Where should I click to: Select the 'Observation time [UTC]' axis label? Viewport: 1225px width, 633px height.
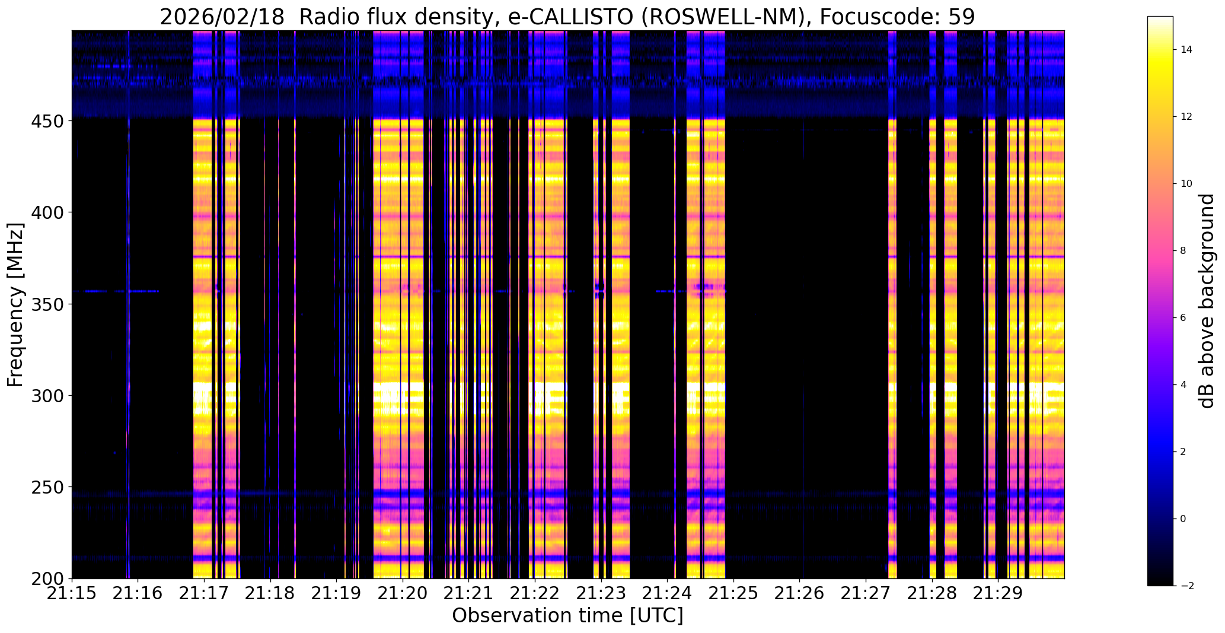click(567, 616)
